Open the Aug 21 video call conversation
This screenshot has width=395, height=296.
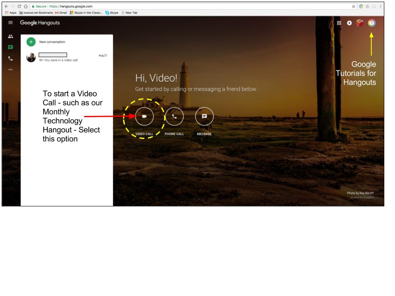click(x=66, y=58)
